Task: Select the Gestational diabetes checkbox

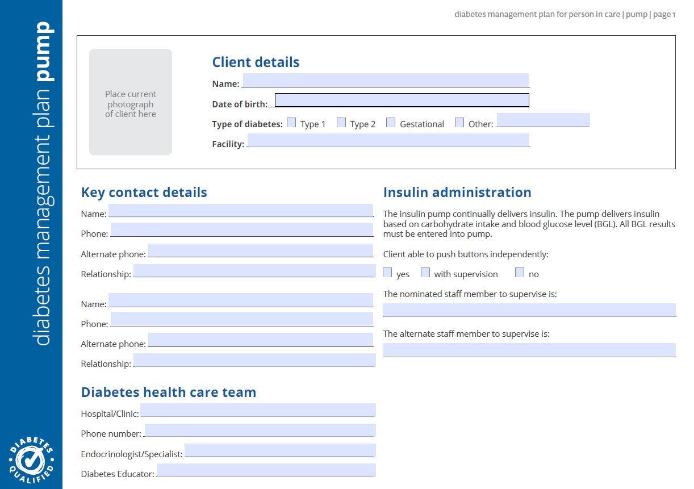Action: [x=391, y=123]
